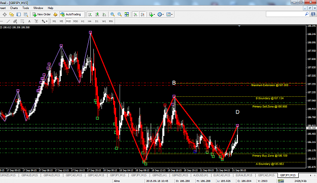Viewport: 317px width, 183px height.
Task: Open the add indicators dropdown
Action: (x=152, y=14)
